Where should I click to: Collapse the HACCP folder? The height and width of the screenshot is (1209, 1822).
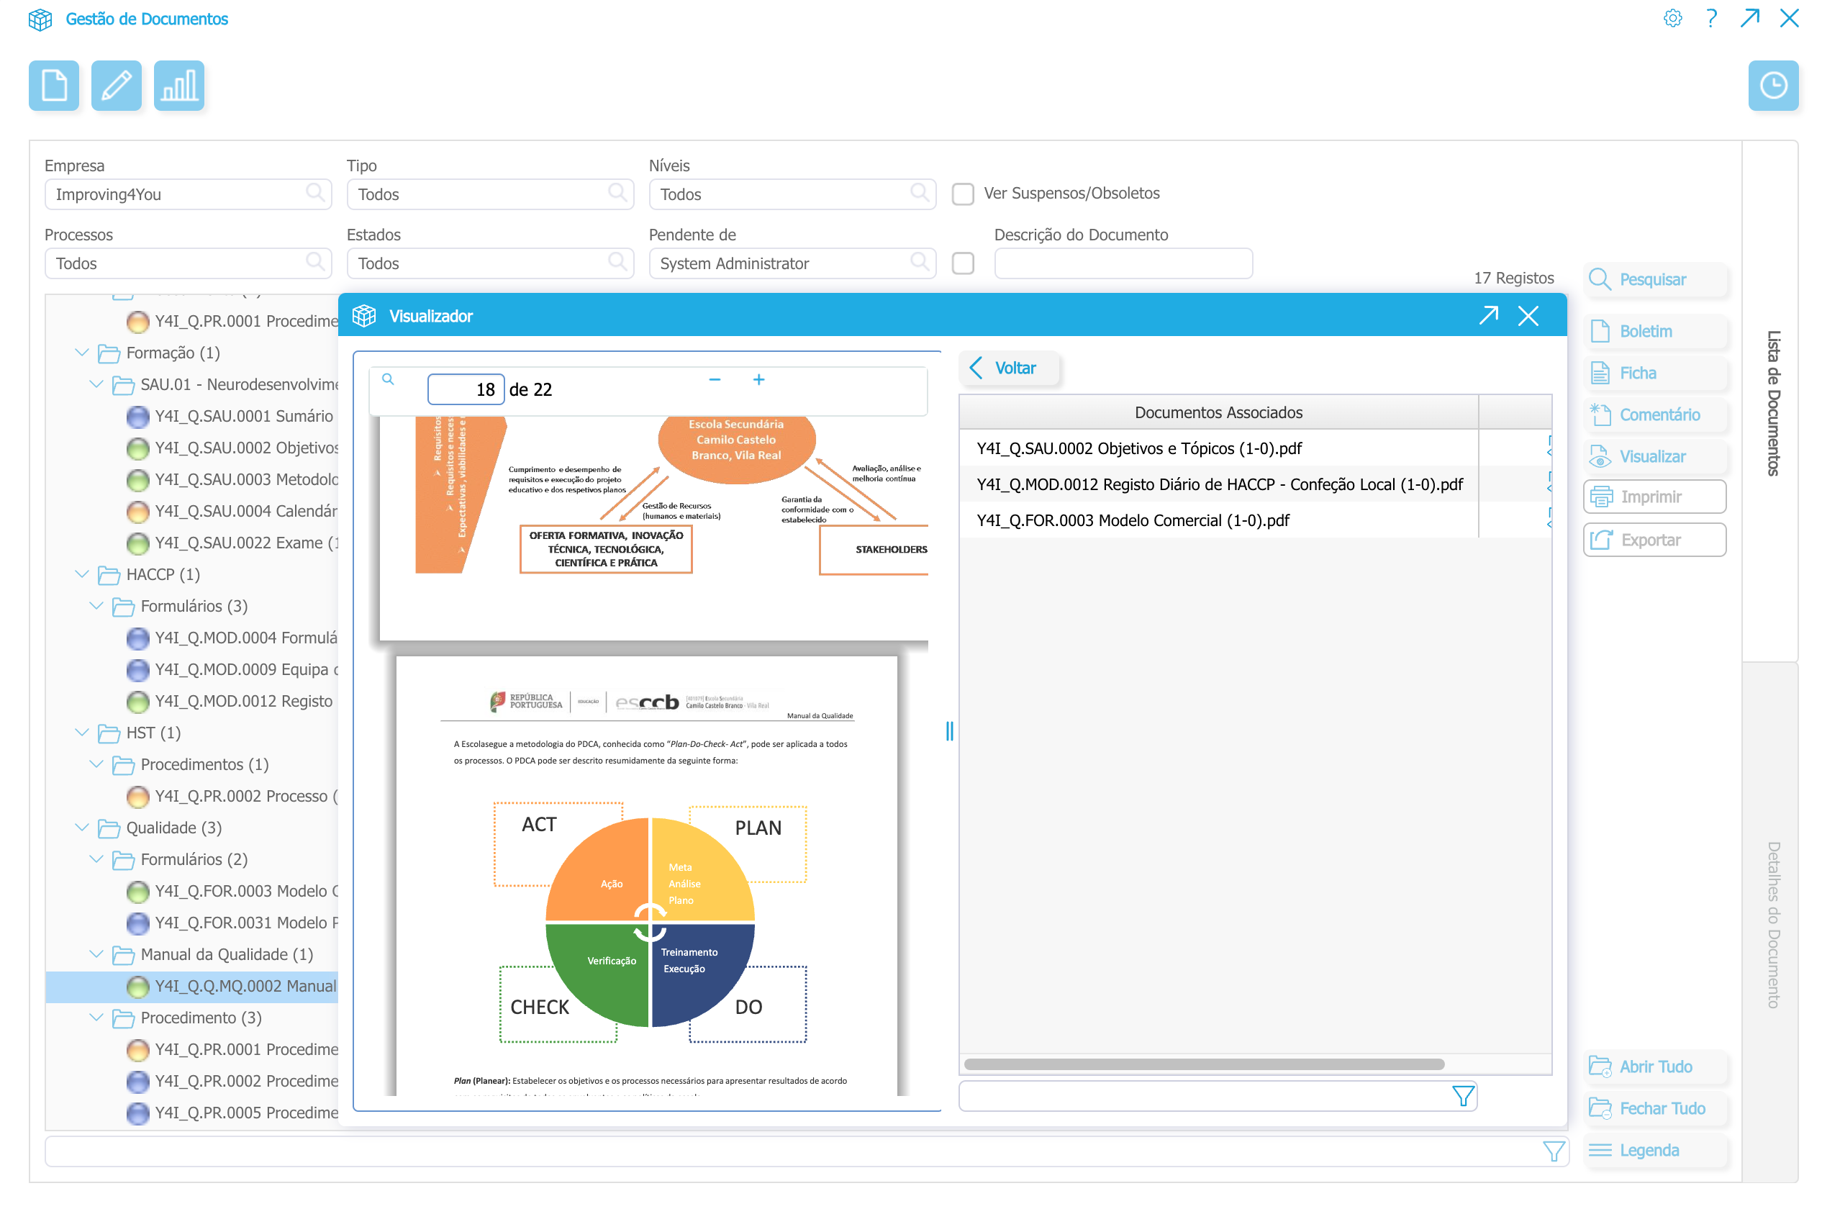pos(82,574)
